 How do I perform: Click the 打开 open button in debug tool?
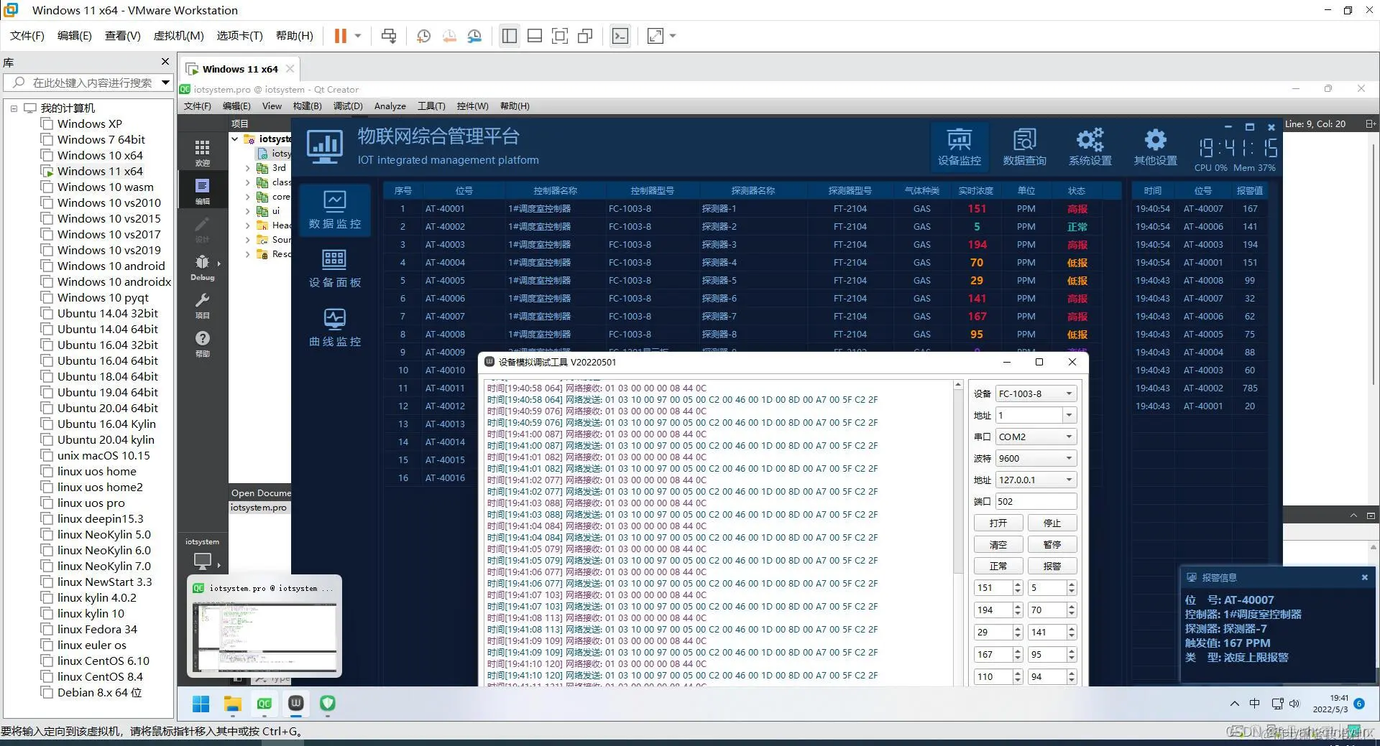tap(998, 523)
